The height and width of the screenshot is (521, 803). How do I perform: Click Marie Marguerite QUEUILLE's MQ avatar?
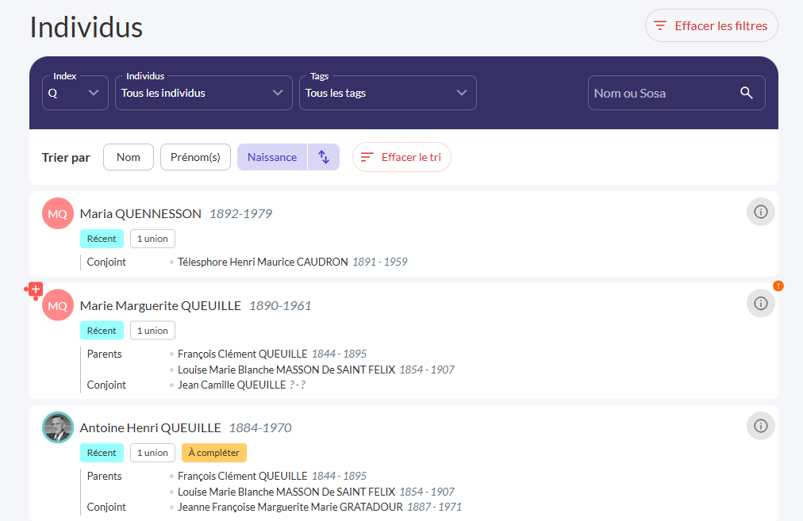[x=57, y=306]
